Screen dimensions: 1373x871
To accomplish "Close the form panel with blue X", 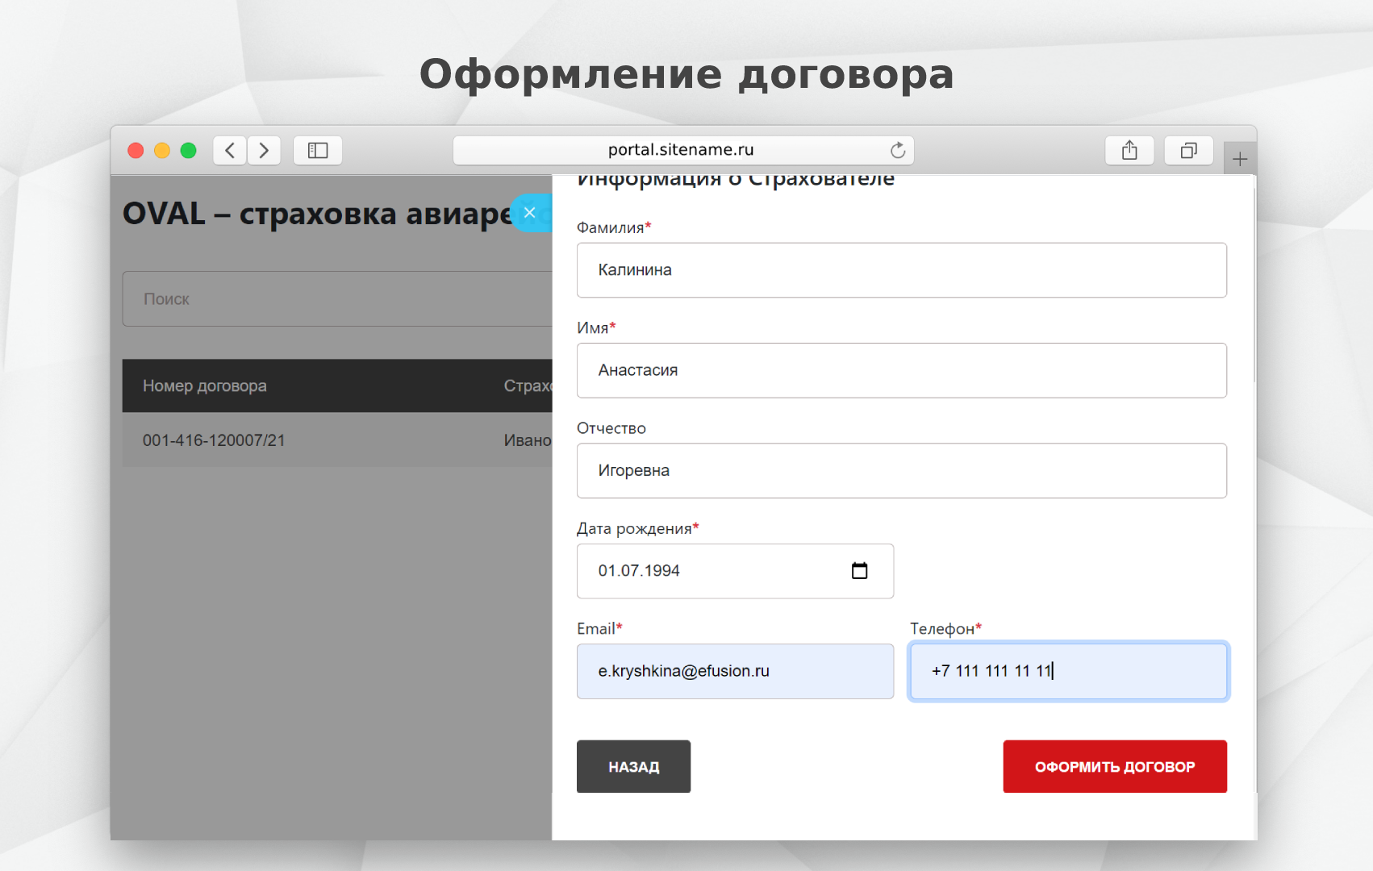I will [530, 213].
